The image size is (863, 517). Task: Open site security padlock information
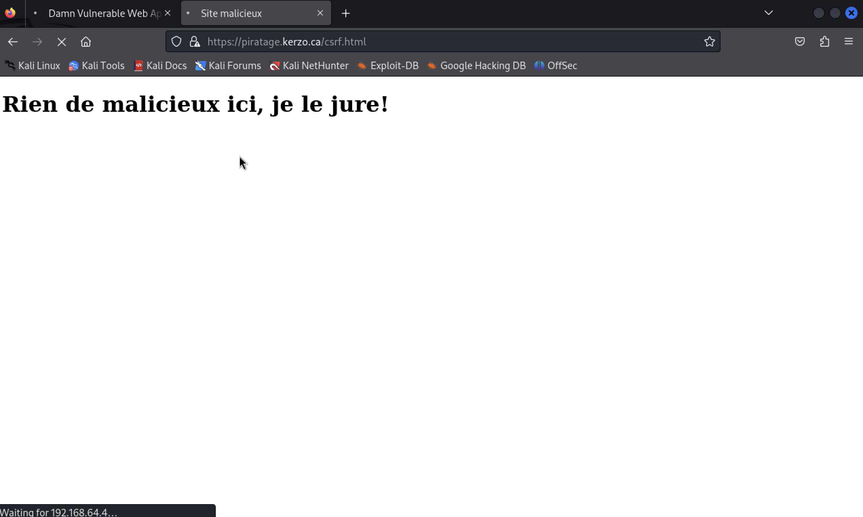click(195, 41)
